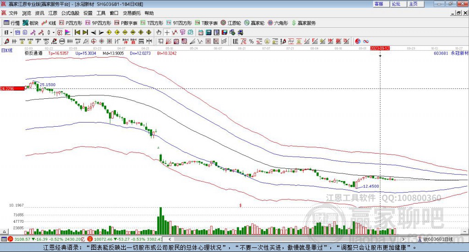This screenshot has width=469, height=252.
Task: Open the 窗口 menu
Action: pyautogui.click(x=114, y=13)
